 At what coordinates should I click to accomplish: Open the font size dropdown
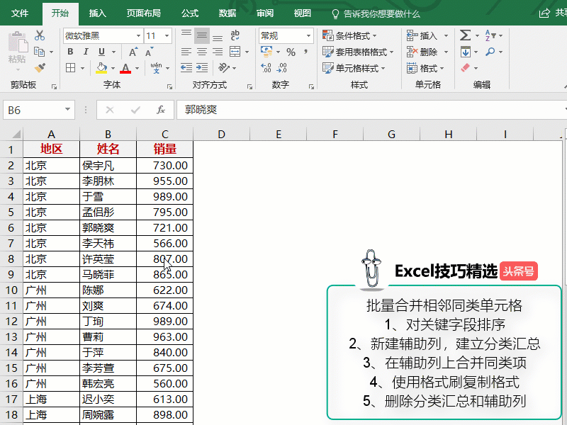[167, 36]
